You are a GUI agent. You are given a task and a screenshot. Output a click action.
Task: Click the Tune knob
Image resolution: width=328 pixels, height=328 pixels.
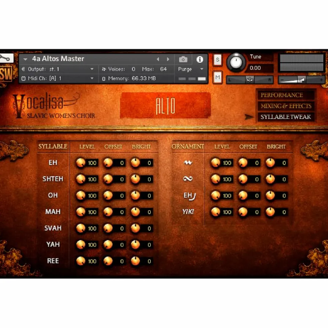click(x=236, y=62)
